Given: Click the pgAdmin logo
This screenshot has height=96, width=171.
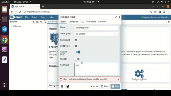Looking at the screenshot, I should click(x=16, y=17).
